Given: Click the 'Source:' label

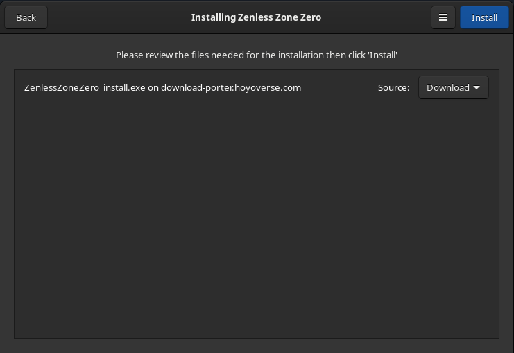Looking at the screenshot, I should click(x=393, y=88).
